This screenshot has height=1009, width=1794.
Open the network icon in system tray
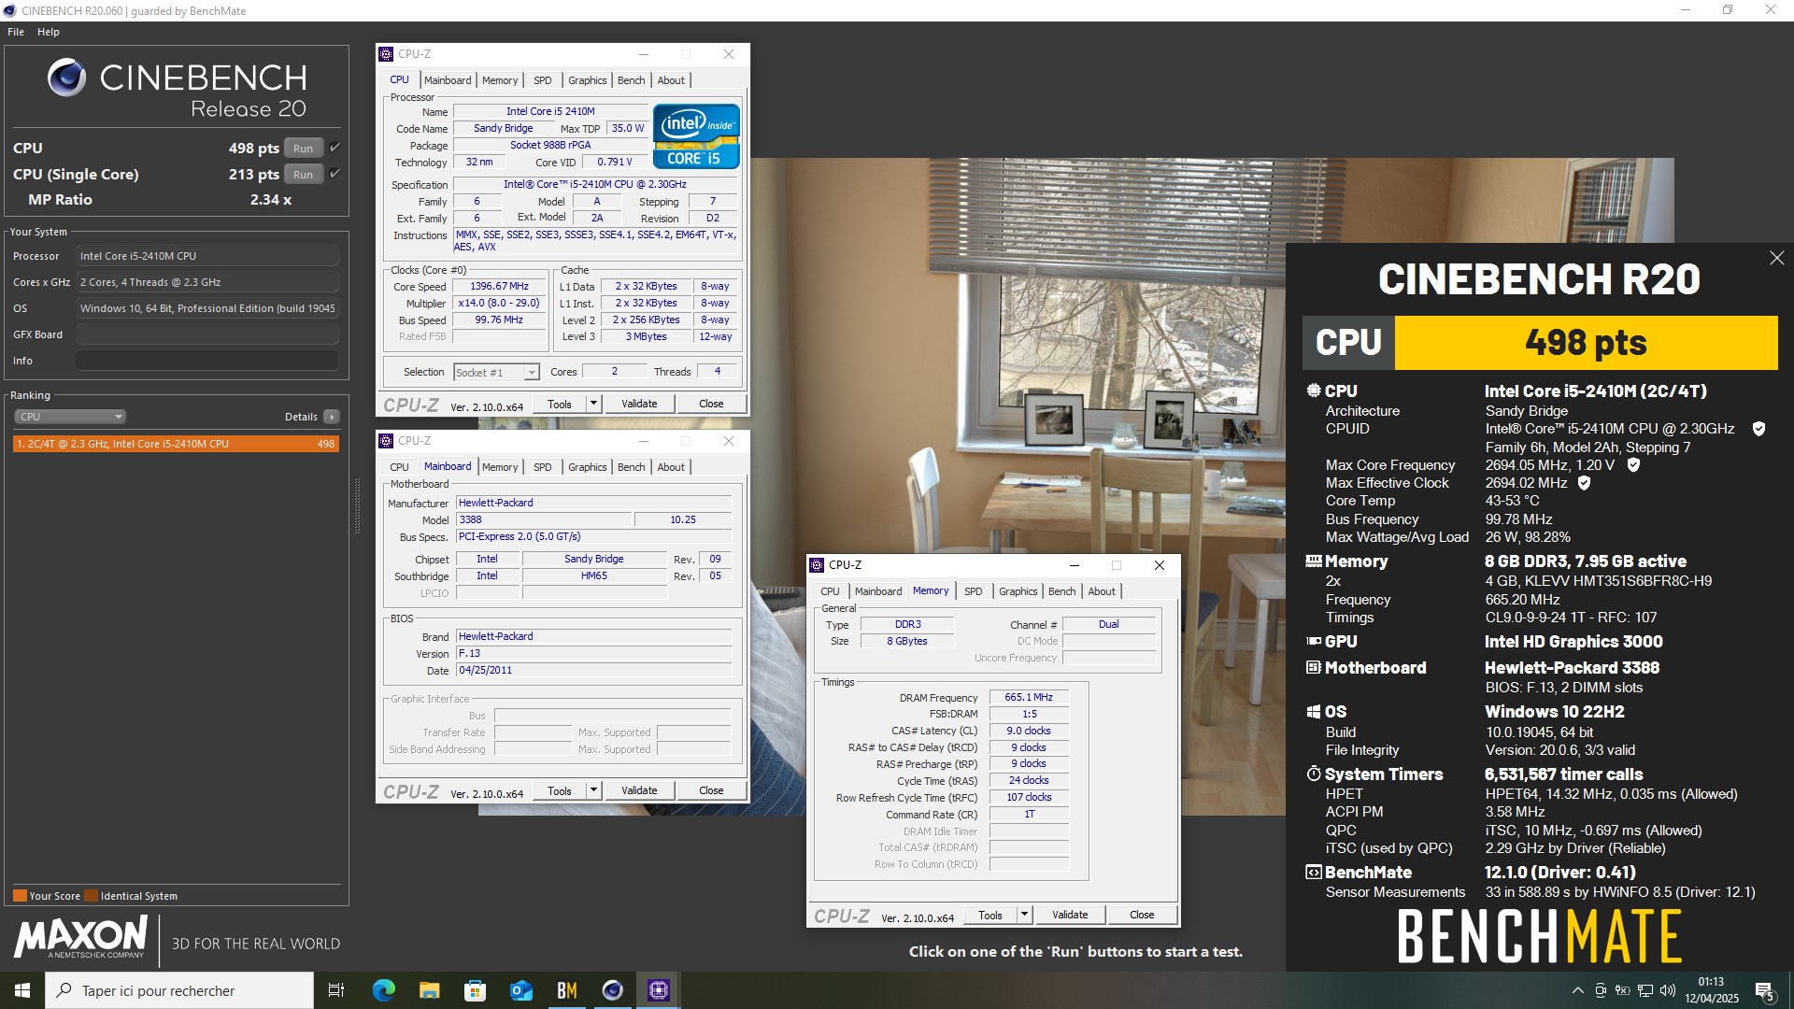pos(1645,990)
